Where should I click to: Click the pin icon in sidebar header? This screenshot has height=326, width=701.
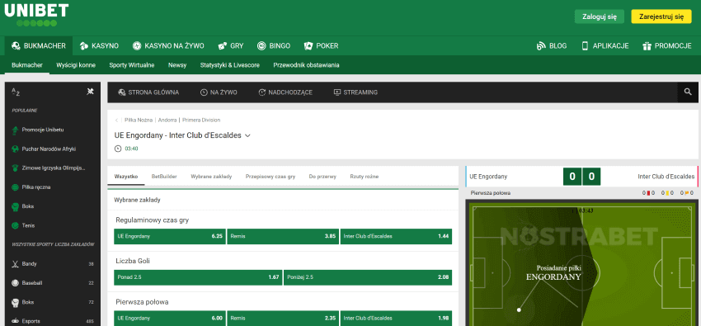[x=90, y=92]
